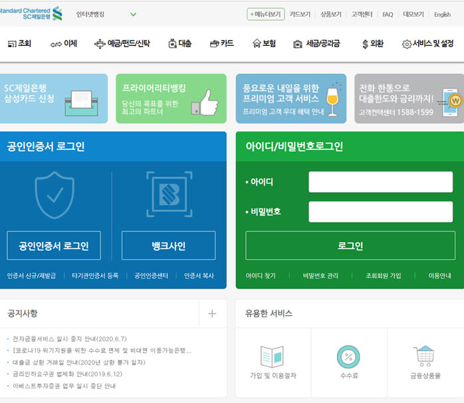Click the printer card icon in the Samsung card banner
Viewport: 464px width, 403px height.
point(81,103)
